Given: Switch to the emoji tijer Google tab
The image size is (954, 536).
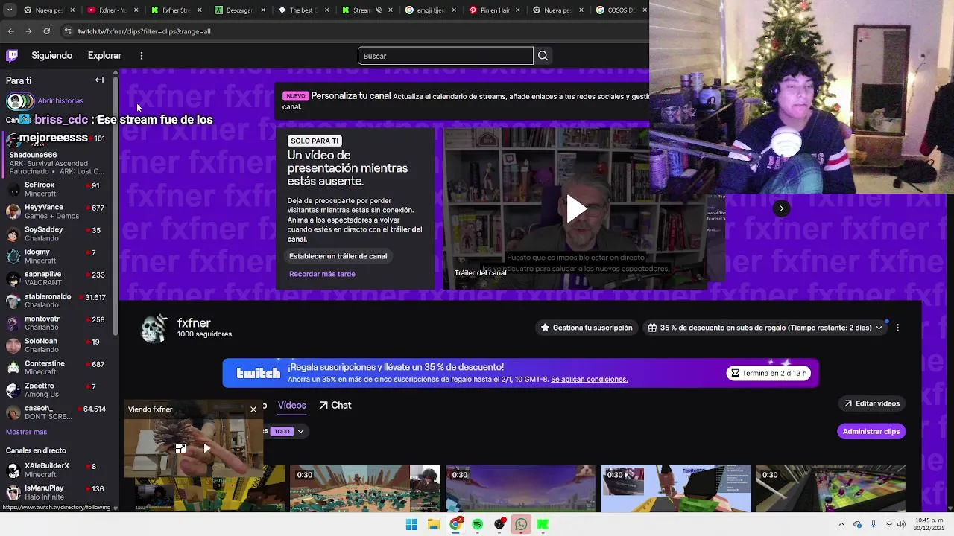Looking at the screenshot, I should pos(432,10).
